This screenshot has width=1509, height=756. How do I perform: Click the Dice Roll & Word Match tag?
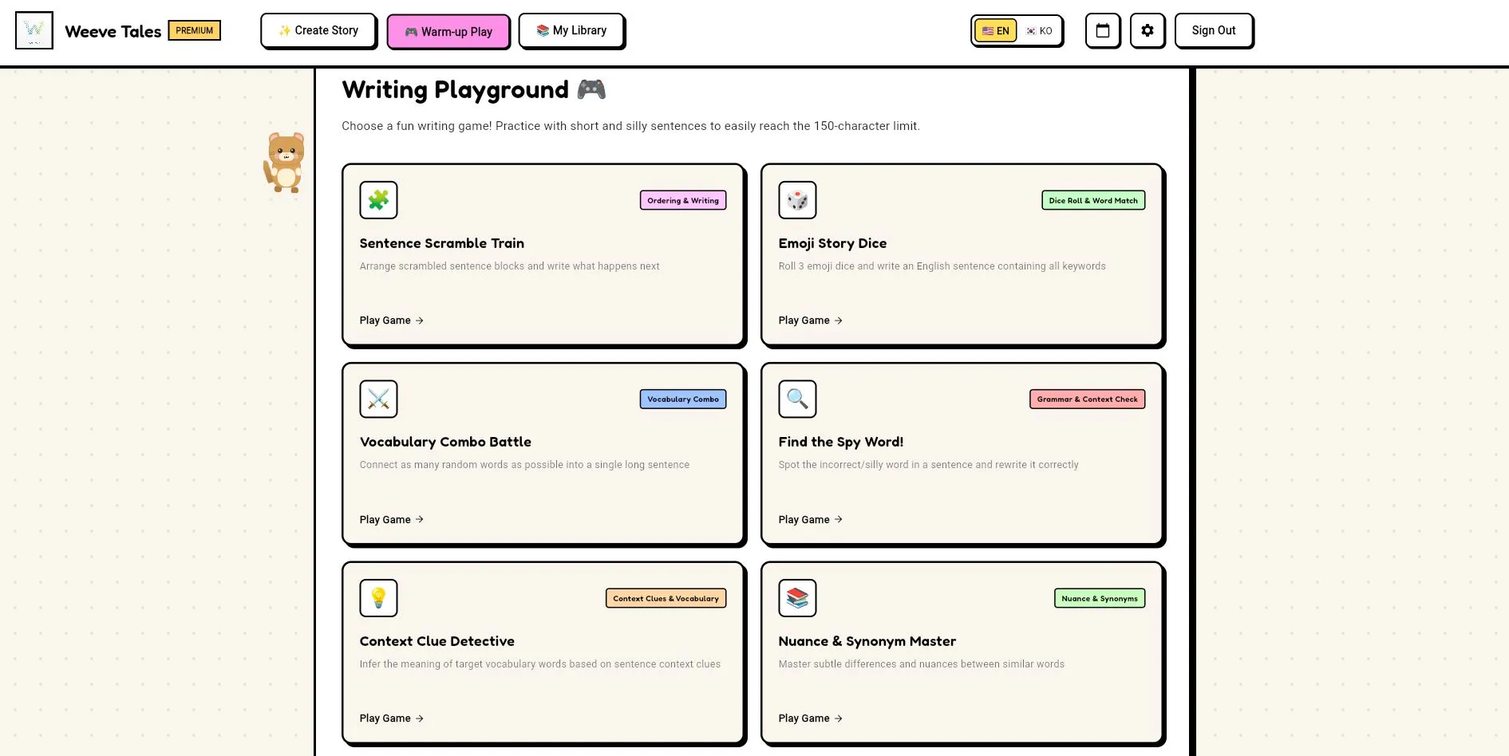coord(1093,200)
